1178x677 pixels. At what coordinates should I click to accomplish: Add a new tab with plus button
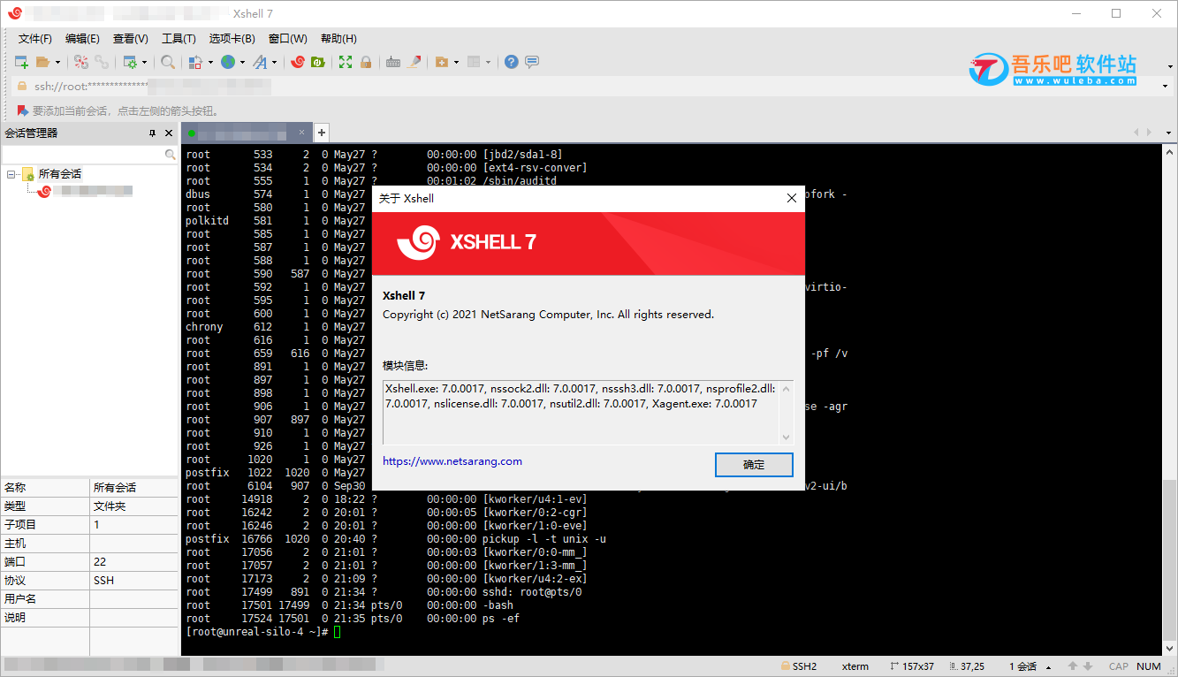pos(322,133)
